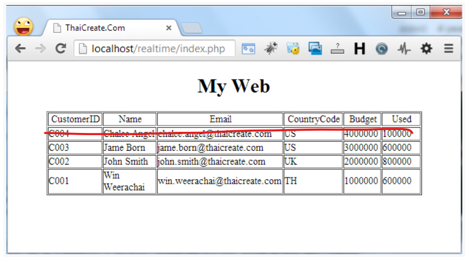Click win.weerachai@thaicreate.com email cell
The width and height of the screenshot is (474, 262).
pyautogui.click(x=220, y=181)
